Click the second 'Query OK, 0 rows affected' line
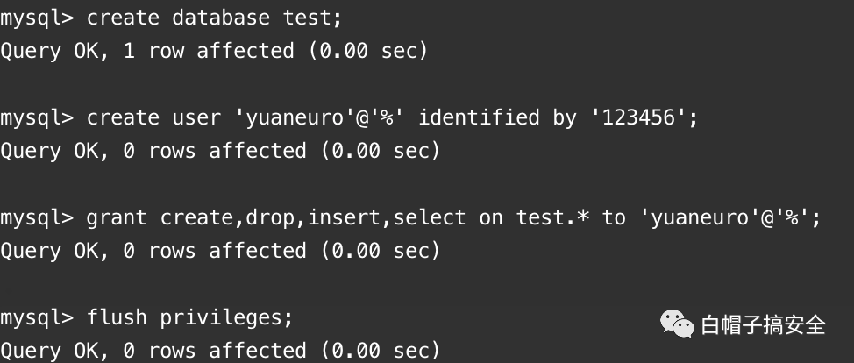The width and height of the screenshot is (854, 363). (x=220, y=151)
